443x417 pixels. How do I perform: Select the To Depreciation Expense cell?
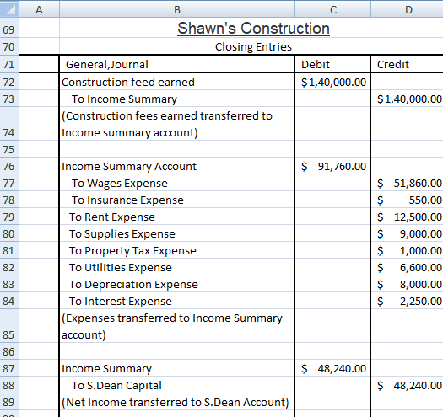(x=177, y=284)
